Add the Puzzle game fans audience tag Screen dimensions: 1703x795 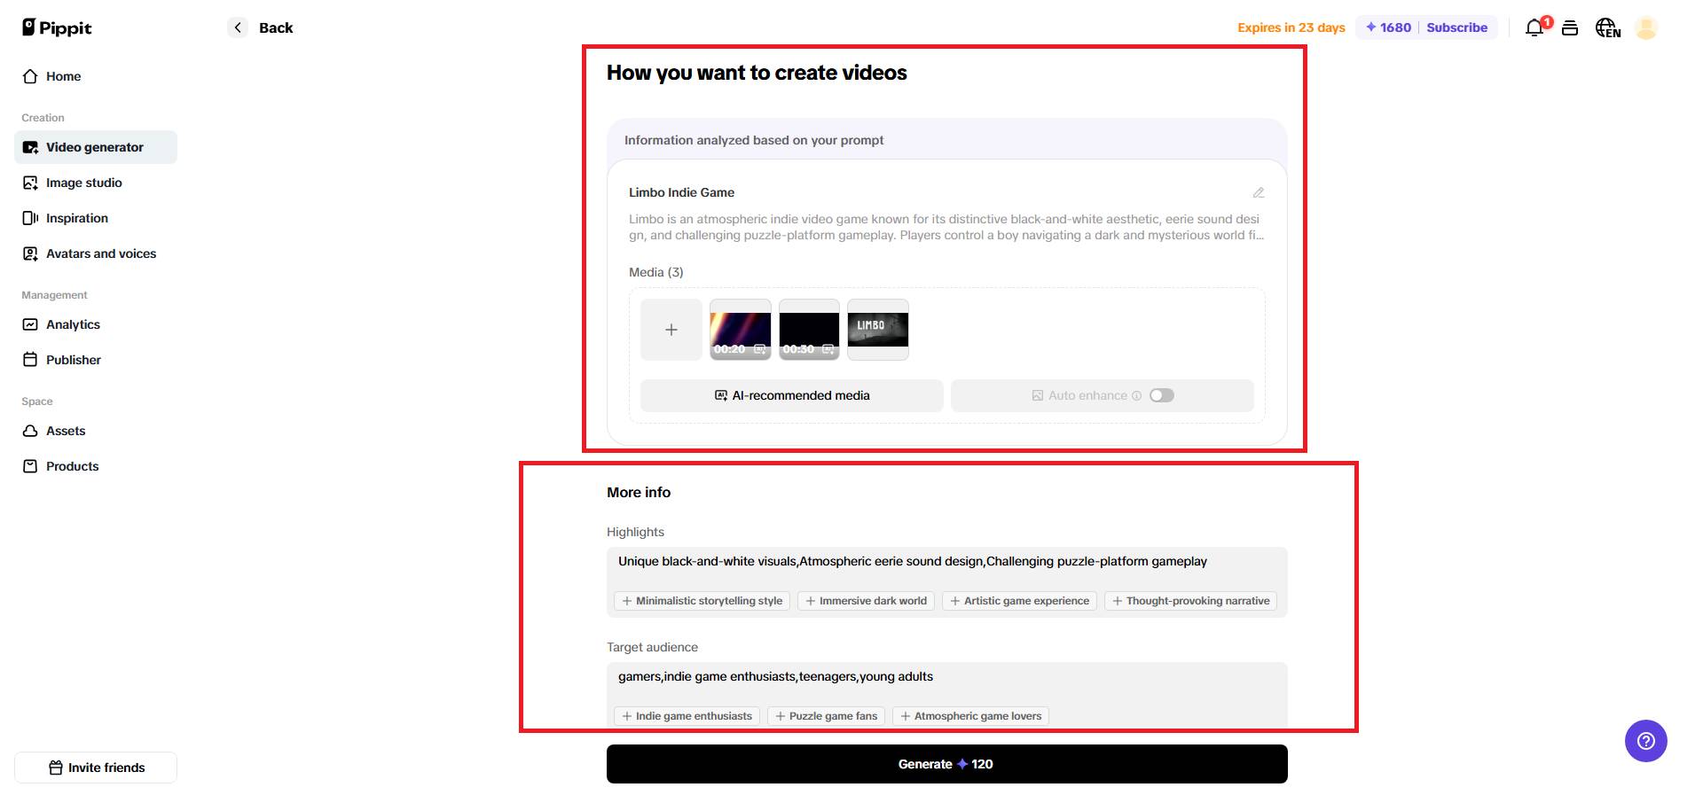[826, 716]
